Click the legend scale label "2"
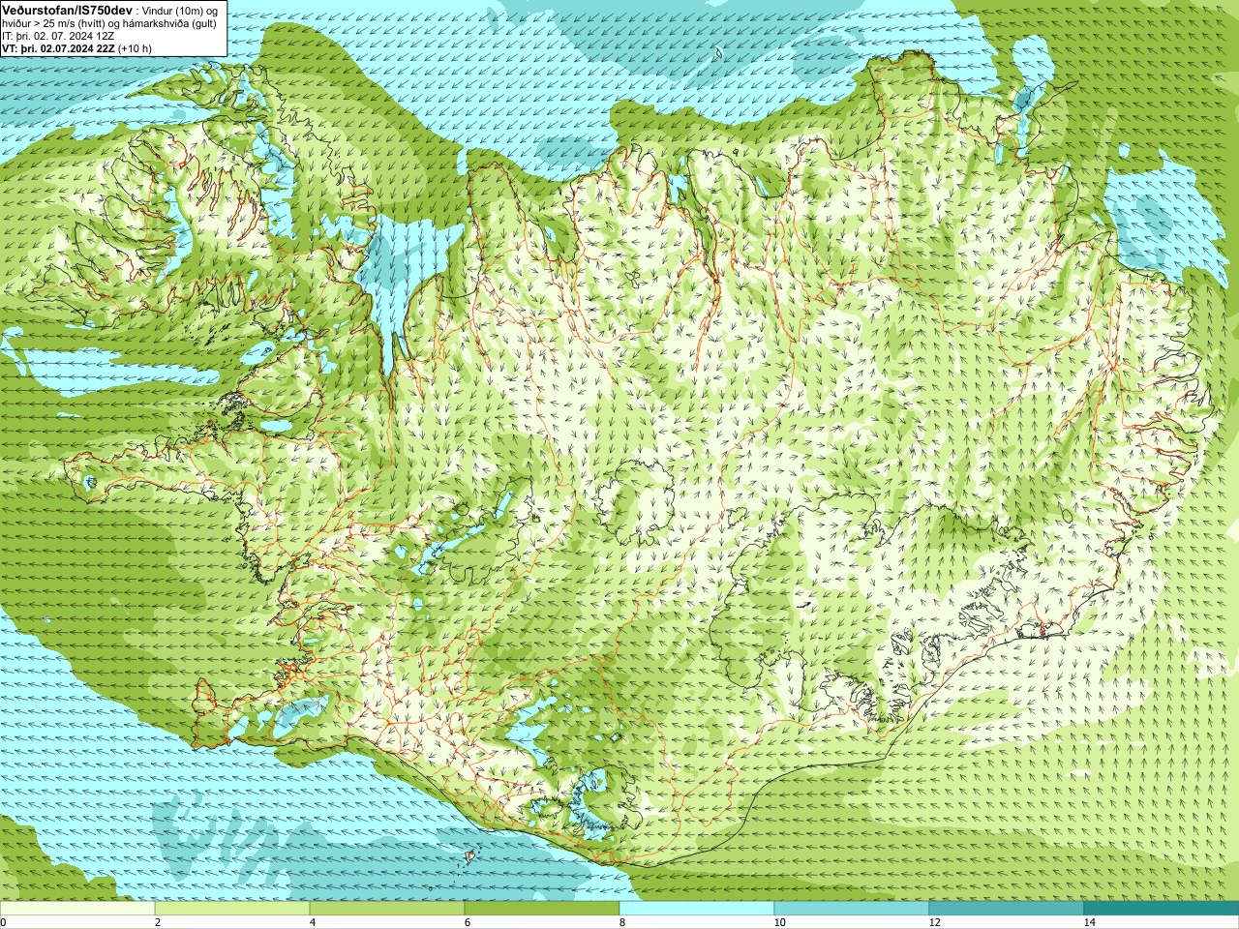This screenshot has width=1239, height=929. click(158, 922)
